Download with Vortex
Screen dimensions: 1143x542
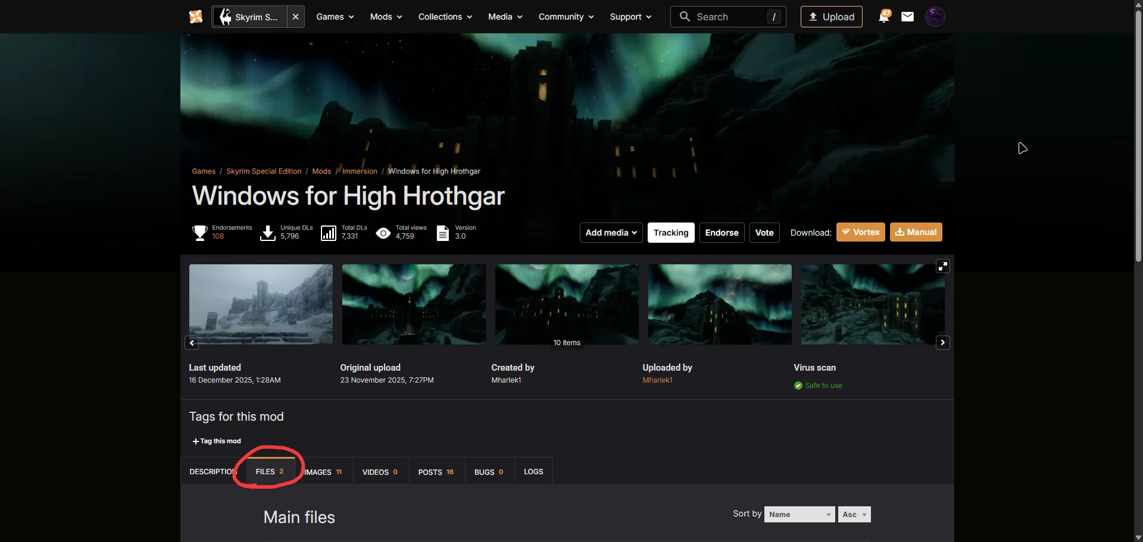click(861, 232)
